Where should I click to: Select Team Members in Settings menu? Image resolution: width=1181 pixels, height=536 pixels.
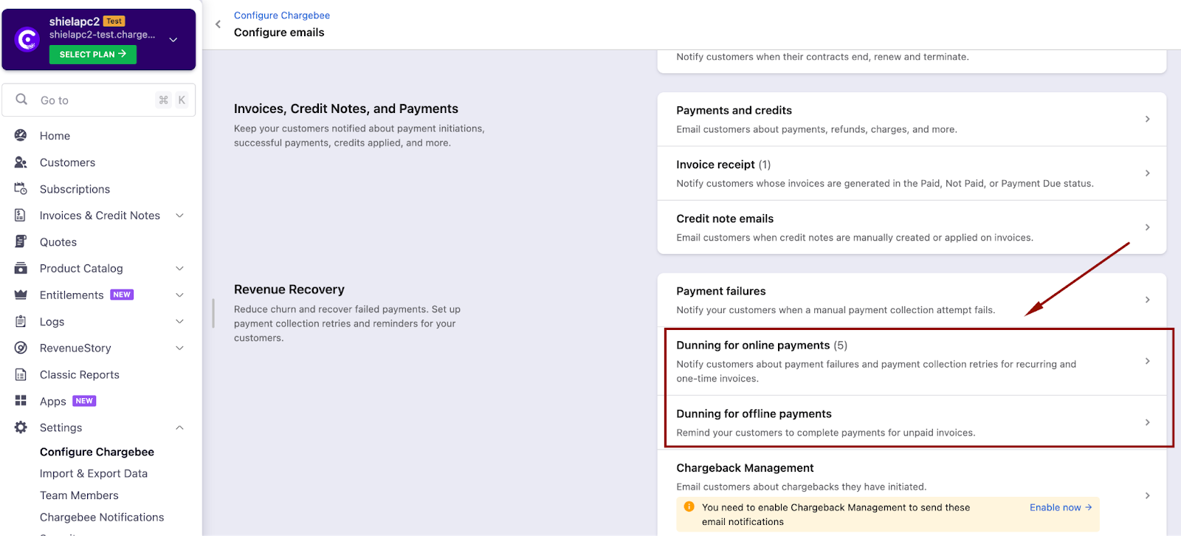click(x=79, y=495)
